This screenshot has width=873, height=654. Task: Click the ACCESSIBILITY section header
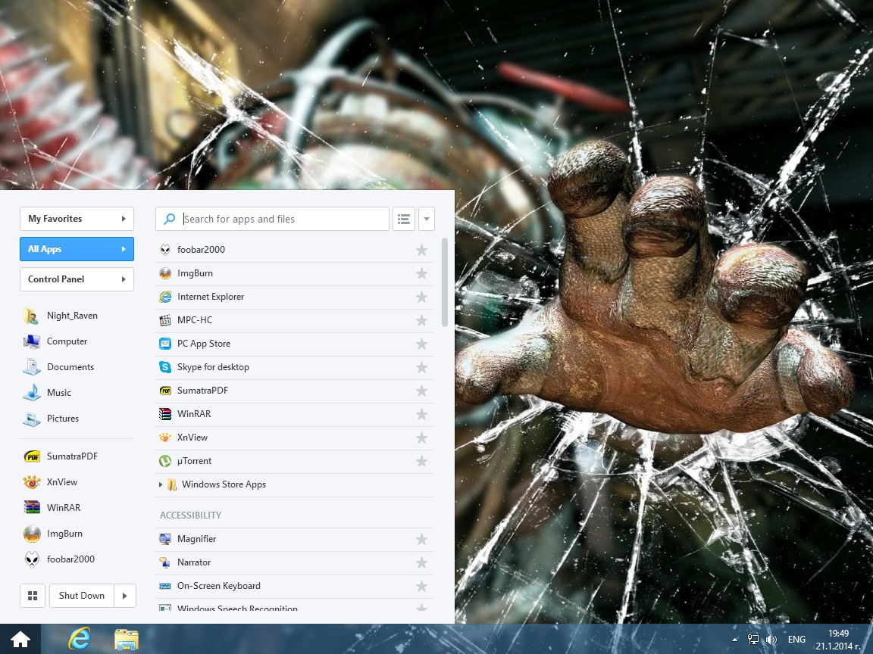(190, 515)
